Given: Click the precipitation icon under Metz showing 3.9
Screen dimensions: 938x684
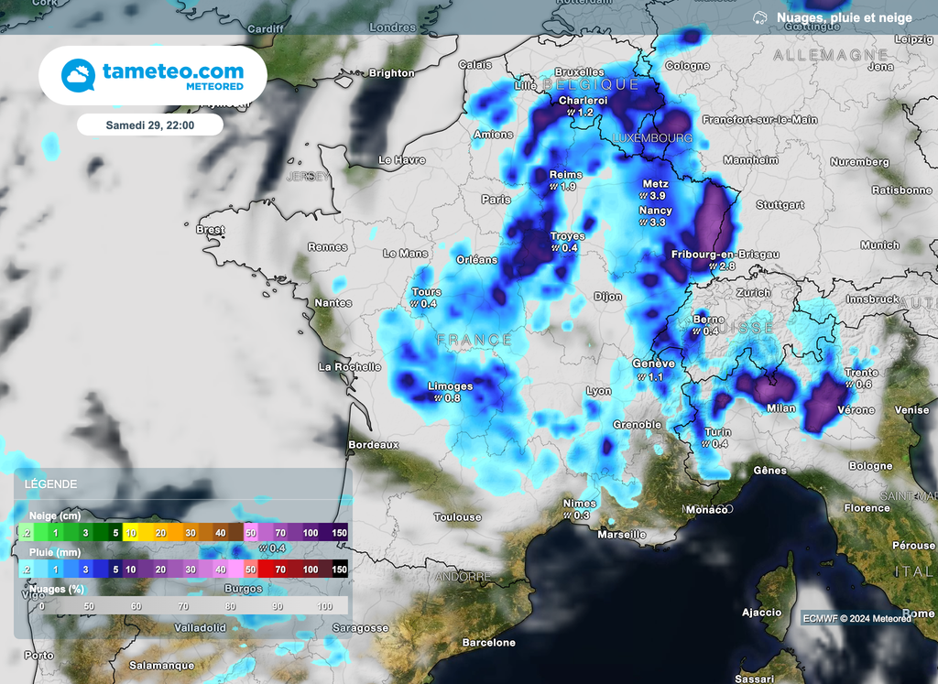Looking at the screenshot, I should coord(641,193).
